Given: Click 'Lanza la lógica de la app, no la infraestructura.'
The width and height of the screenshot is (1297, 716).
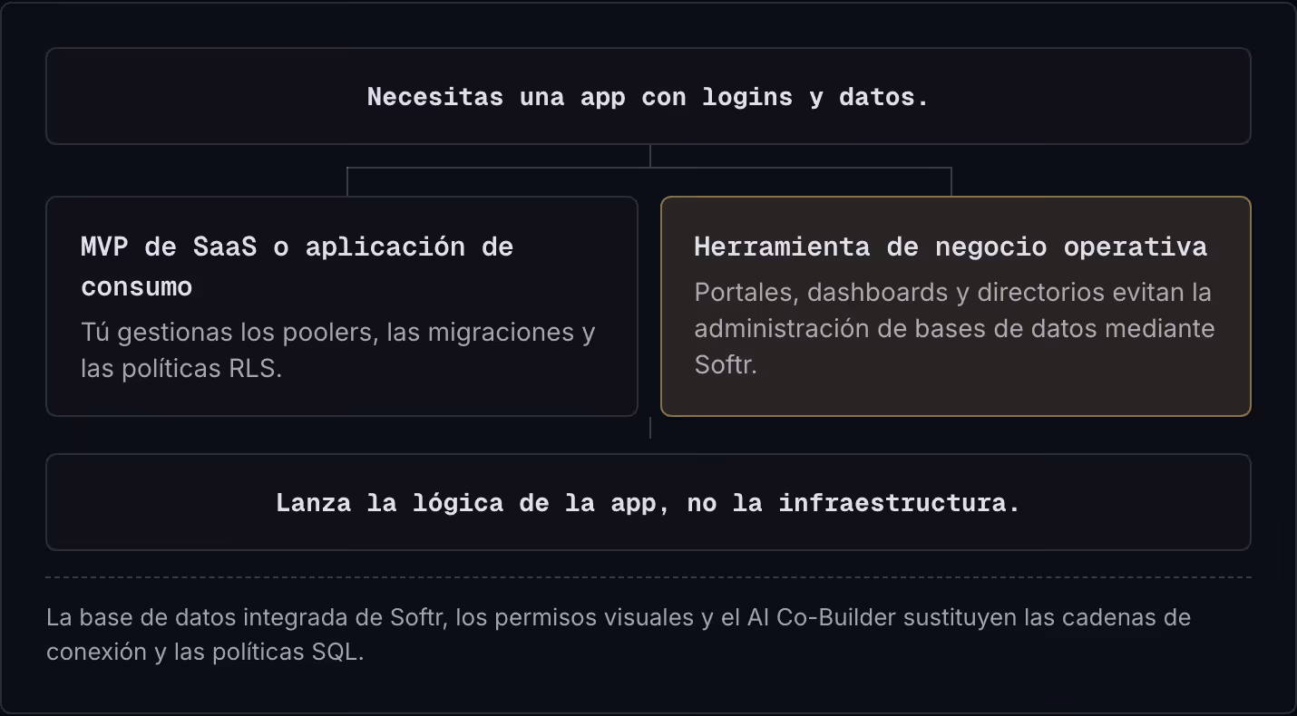Looking at the screenshot, I should coord(648,502).
